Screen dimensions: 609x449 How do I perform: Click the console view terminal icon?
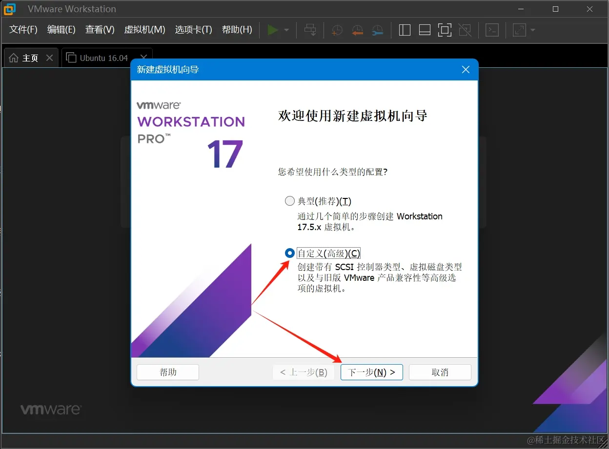pos(492,30)
